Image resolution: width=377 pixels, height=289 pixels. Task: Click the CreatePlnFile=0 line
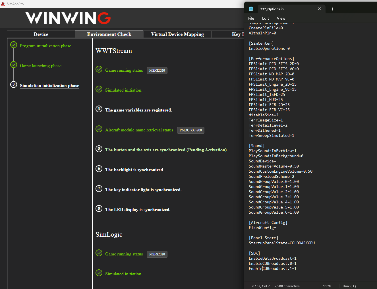click(266, 28)
